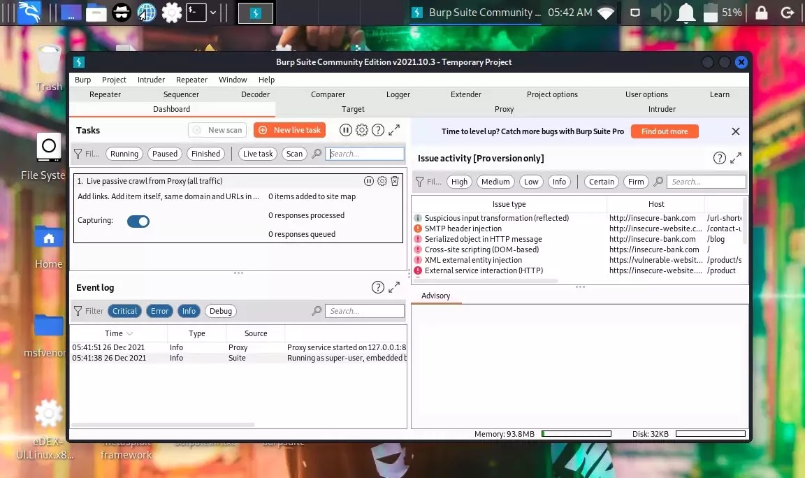Click the Issue activity search field
This screenshot has width=805, height=478.
click(x=706, y=182)
